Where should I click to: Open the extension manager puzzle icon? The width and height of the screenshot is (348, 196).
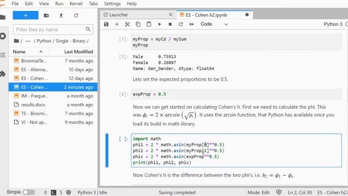tap(3, 74)
